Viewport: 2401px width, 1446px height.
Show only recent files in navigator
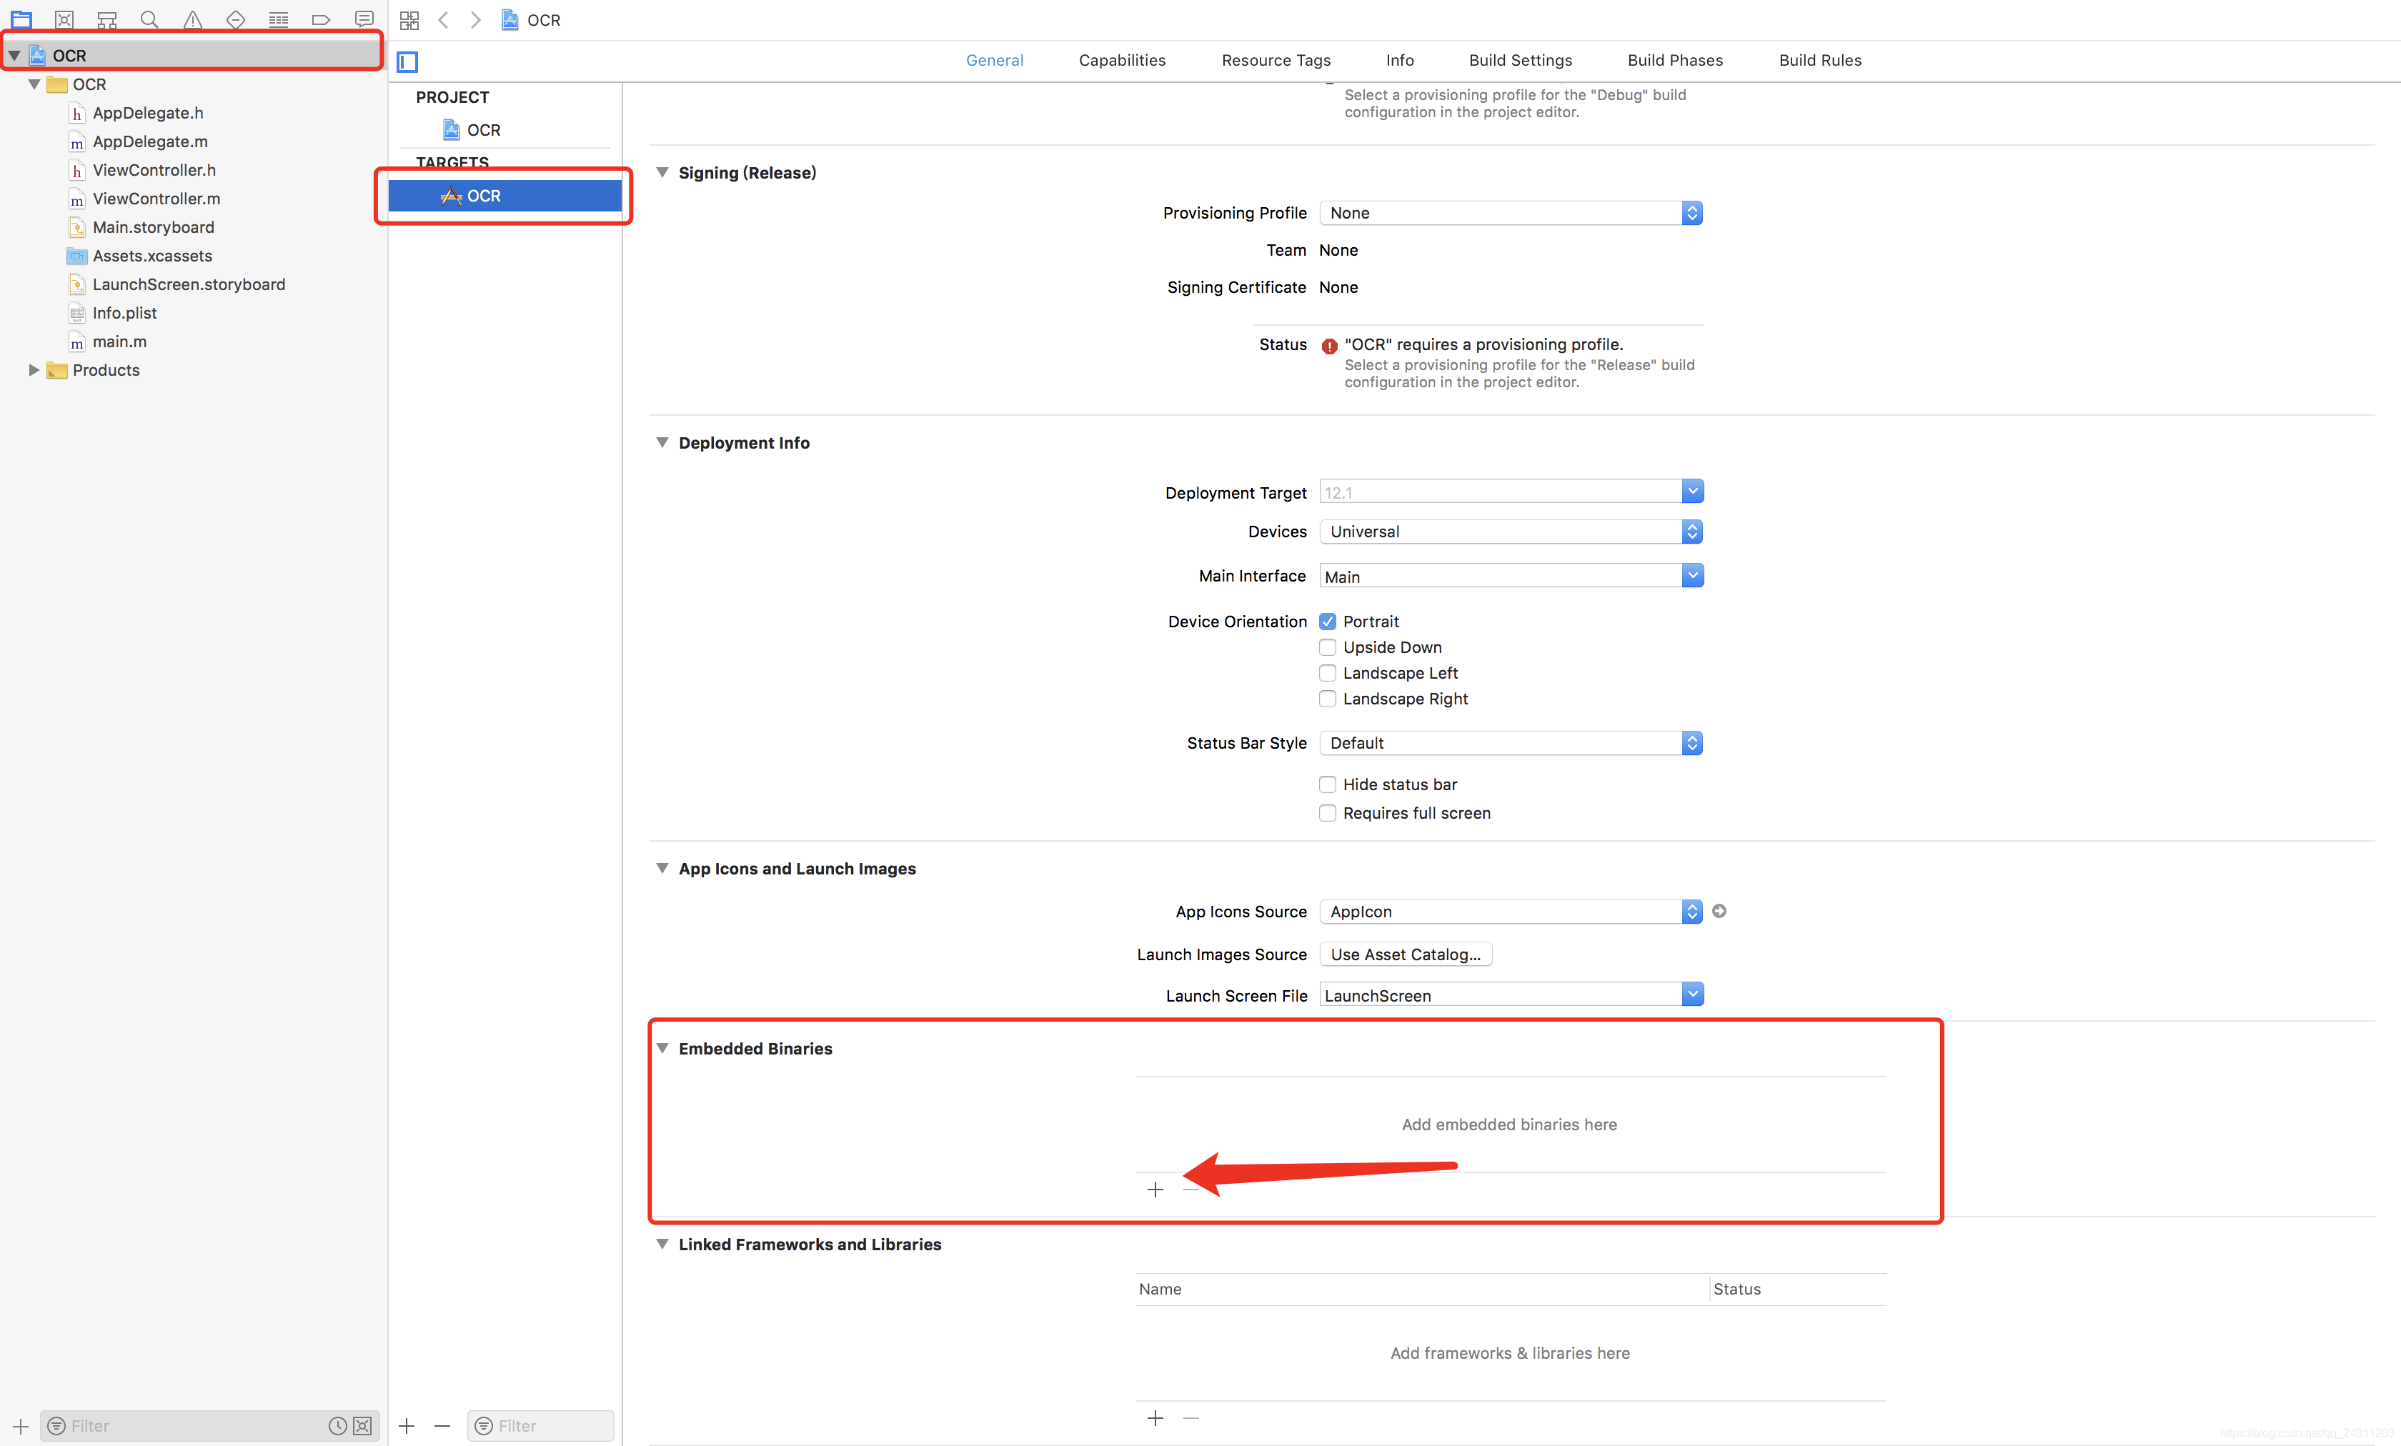(337, 1425)
